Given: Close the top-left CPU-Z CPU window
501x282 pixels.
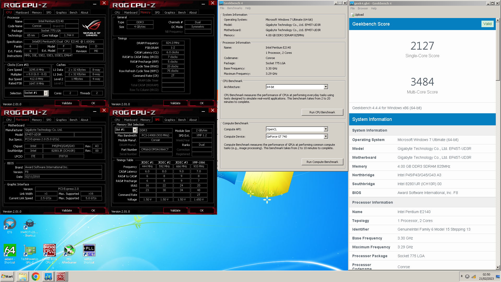Looking at the screenshot, I should 104,3.
